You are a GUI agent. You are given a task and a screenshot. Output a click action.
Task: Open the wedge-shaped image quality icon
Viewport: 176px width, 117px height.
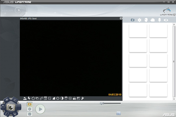pos(54,98)
